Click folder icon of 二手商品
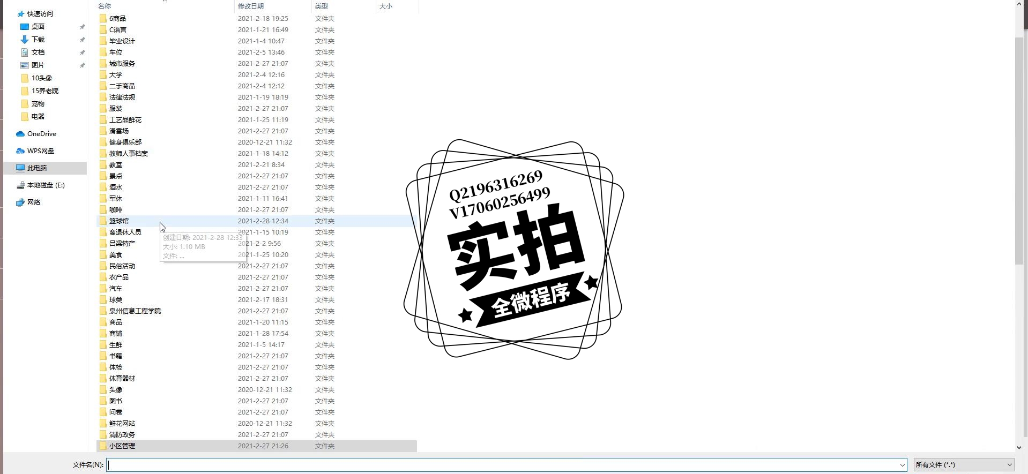The width and height of the screenshot is (1028, 474). [103, 86]
